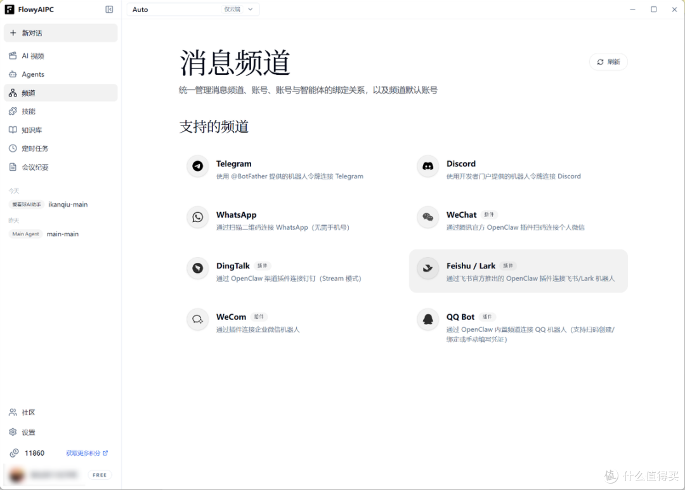Click the Discord channel icon
The height and width of the screenshot is (490, 685).
click(x=427, y=166)
